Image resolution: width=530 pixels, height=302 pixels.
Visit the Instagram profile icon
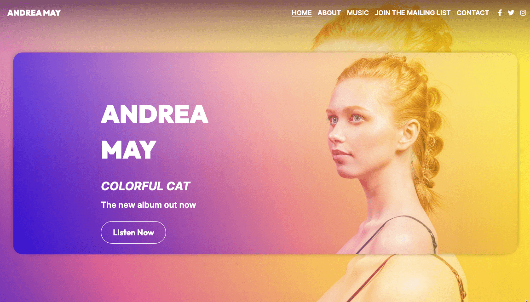[523, 13]
